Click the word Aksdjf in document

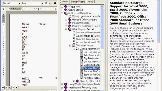pyautogui.click(x=26, y=82)
